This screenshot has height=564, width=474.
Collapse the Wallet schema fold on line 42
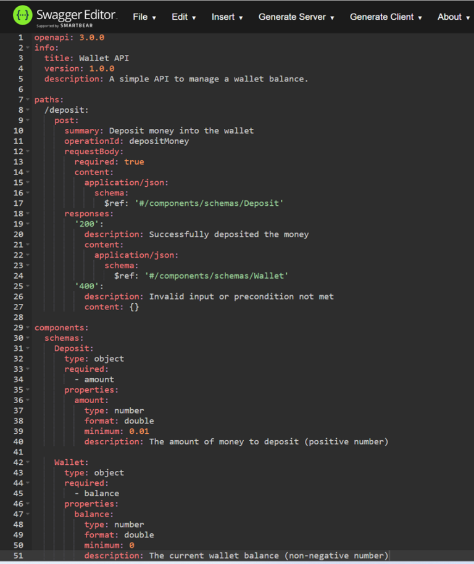(x=28, y=462)
